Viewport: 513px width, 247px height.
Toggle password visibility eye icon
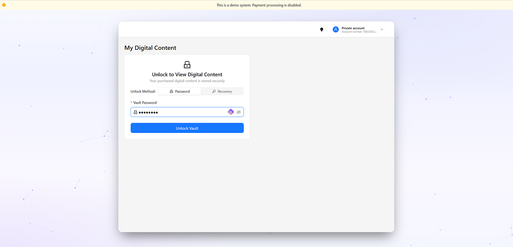239,112
